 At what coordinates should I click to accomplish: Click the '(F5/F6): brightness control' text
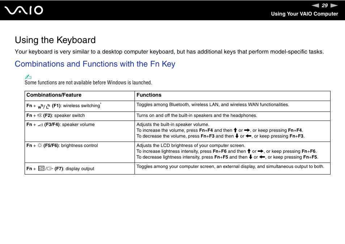pyautogui.click(x=71, y=146)
